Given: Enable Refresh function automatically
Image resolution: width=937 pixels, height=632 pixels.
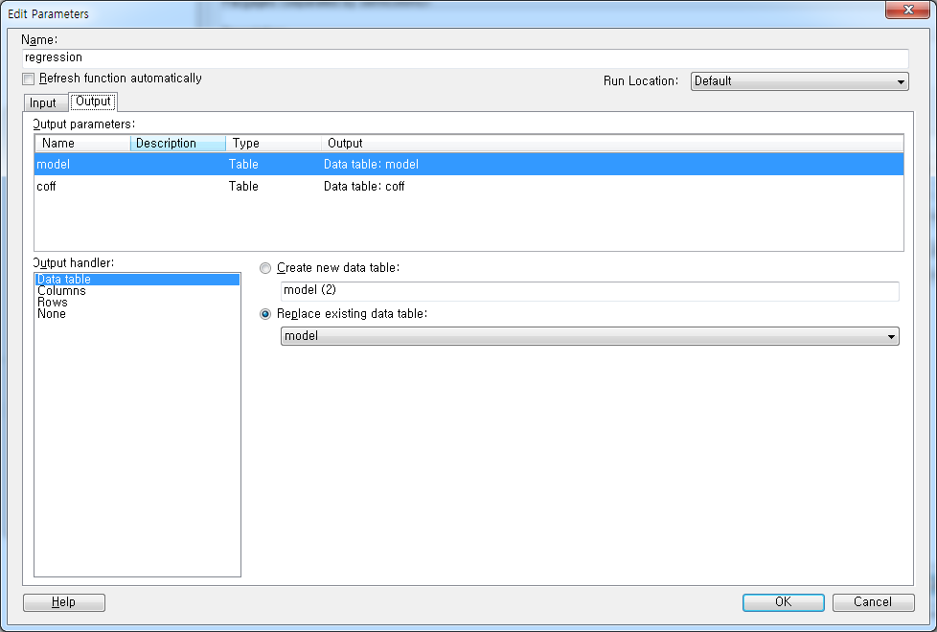Looking at the screenshot, I should [28, 79].
